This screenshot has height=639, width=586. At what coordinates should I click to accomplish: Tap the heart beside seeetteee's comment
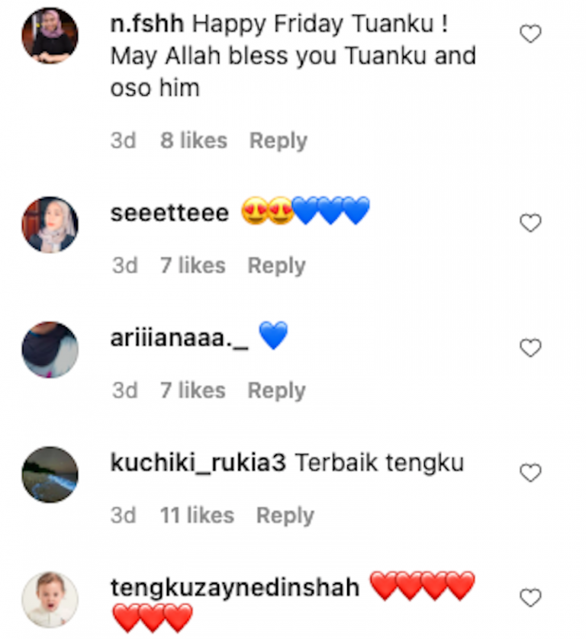[530, 223]
